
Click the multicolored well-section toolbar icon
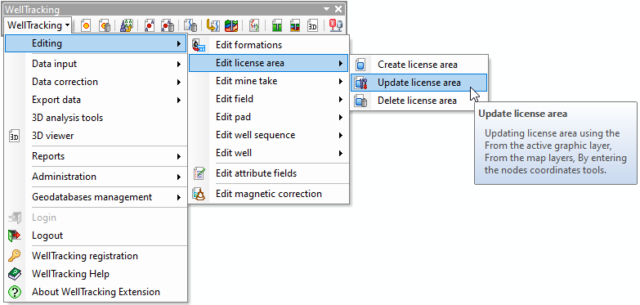pyautogui.click(x=295, y=25)
